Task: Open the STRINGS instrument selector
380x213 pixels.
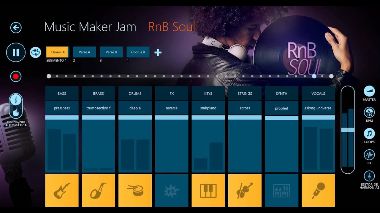Action: 245,93
